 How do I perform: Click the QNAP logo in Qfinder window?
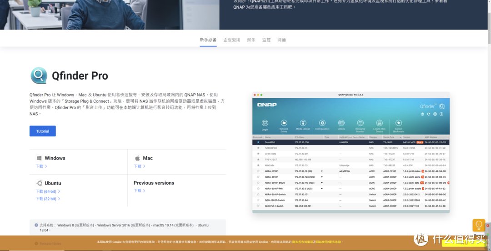click(267, 105)
